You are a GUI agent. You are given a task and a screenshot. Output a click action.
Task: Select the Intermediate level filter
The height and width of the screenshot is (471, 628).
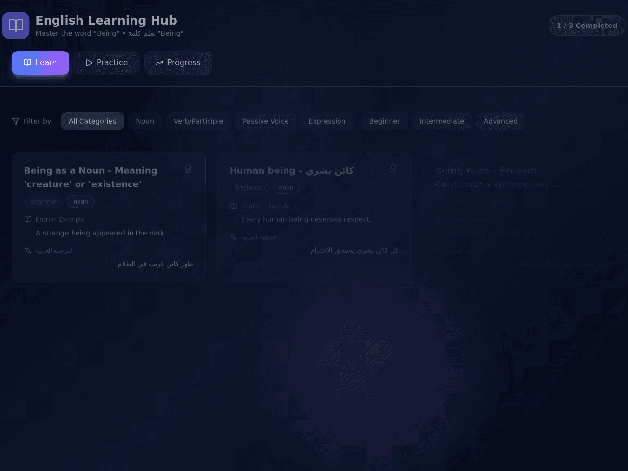pos(442,121)
